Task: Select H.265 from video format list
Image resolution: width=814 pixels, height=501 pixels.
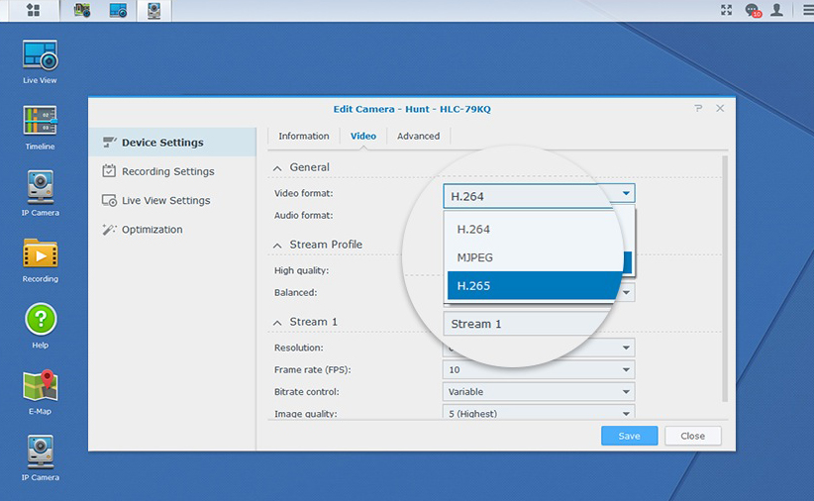Action: [x=535, y=286]
